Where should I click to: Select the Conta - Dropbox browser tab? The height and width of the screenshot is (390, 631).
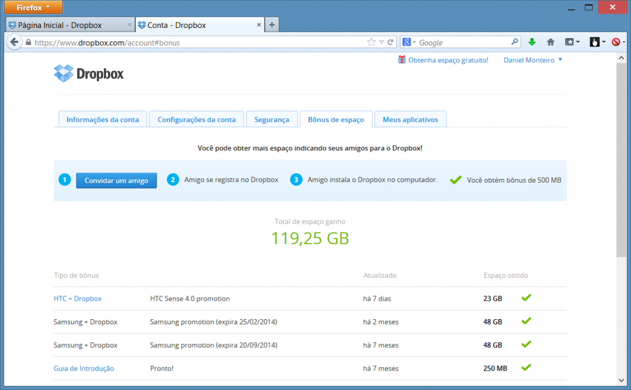[x=200, y=25]
